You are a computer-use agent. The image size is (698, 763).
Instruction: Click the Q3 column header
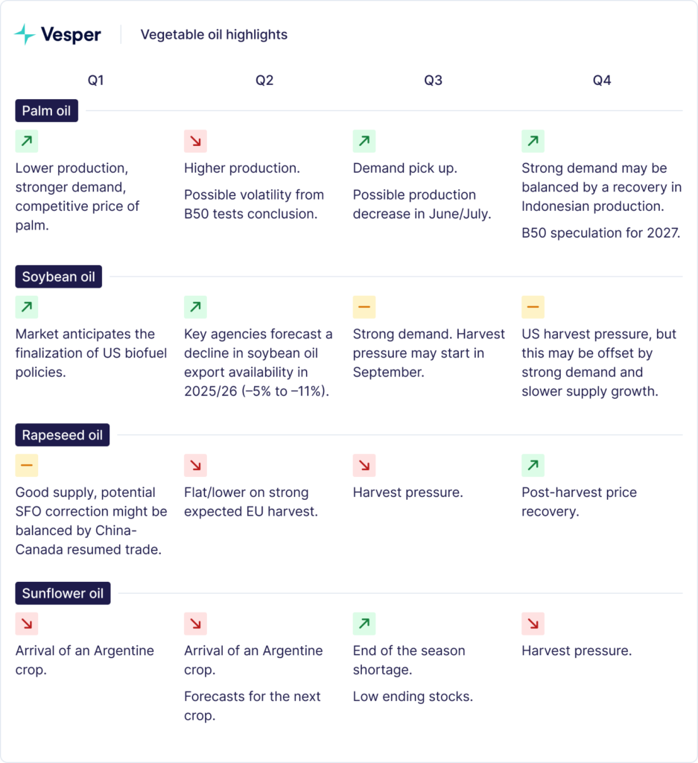(433, 80)
